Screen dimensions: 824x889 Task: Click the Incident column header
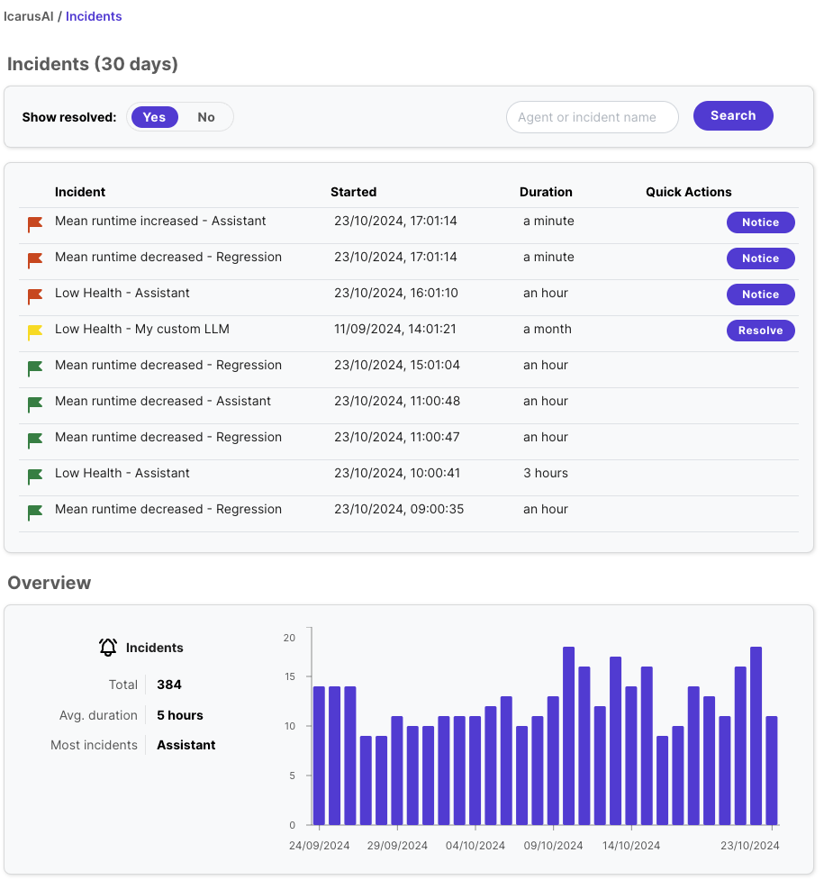(x=80, y=192)
